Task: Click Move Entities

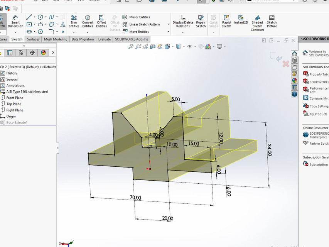Action: (135, 32)
